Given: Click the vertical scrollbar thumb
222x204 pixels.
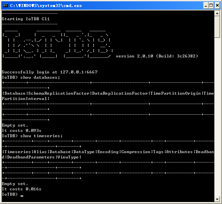Looking at the screenshot, I should (x=217, y=27).
